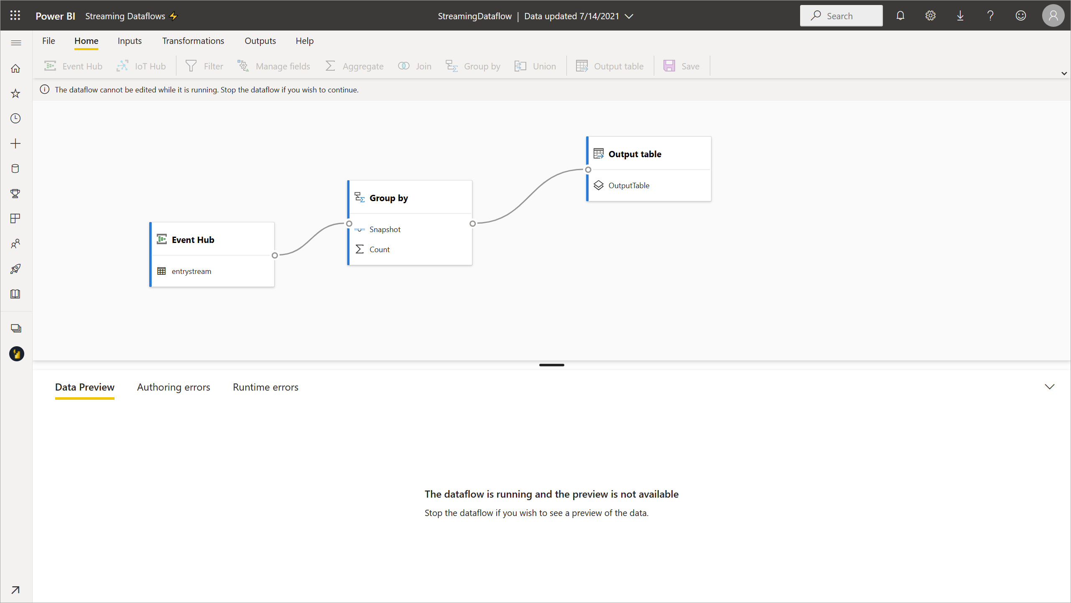Screen dimensions: 1071x603
Task: Open the Help menu tab
Action: point(304,41)
